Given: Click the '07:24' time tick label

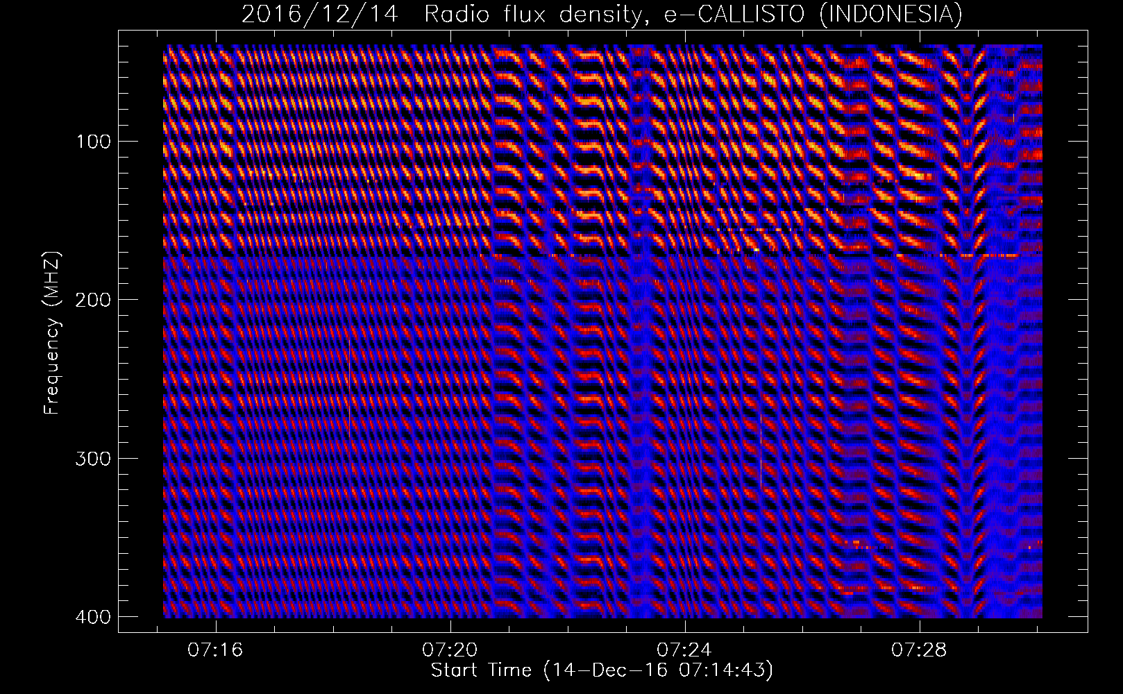Looking at the screenshot, I should 684,650.
